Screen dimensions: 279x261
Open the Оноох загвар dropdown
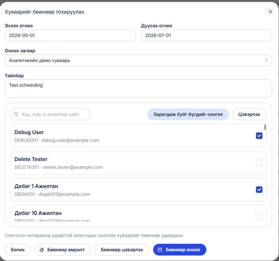(x=139, y=60)
